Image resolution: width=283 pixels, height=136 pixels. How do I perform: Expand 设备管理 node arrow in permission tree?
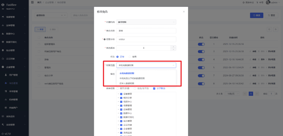[x=118, y=94]
